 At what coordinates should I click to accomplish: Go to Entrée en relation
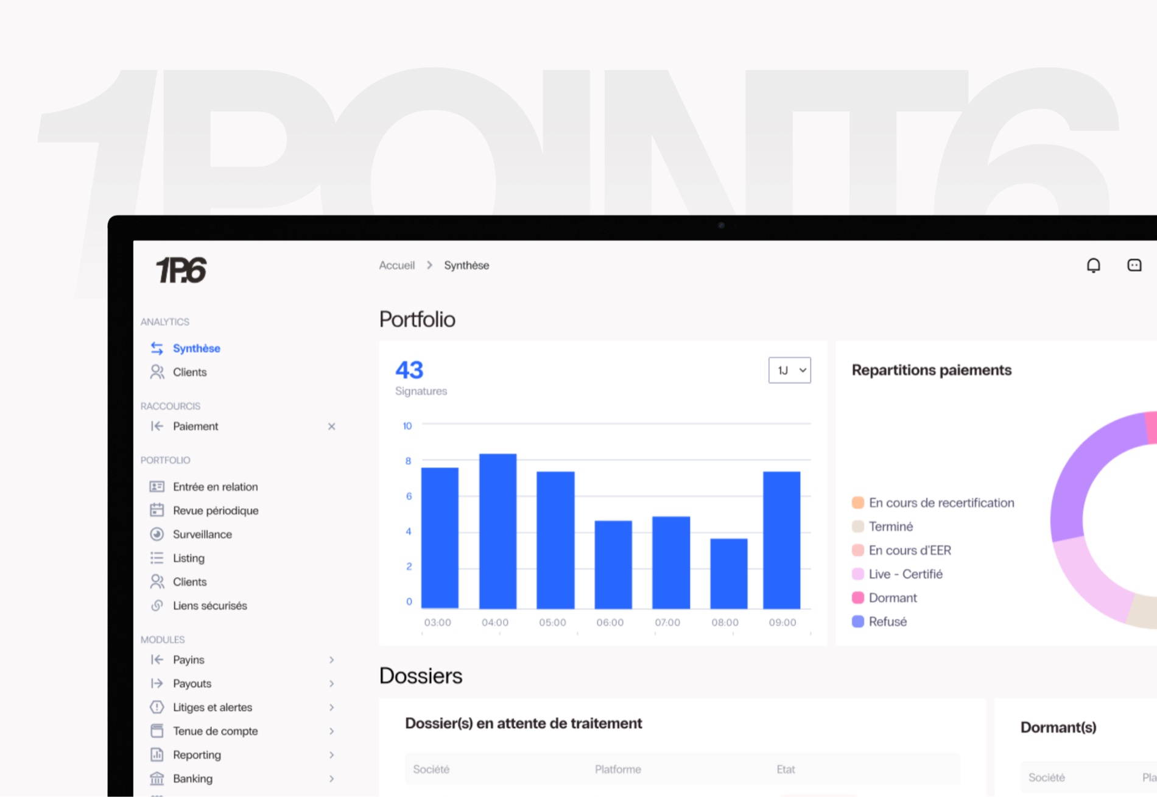[215, 486]
